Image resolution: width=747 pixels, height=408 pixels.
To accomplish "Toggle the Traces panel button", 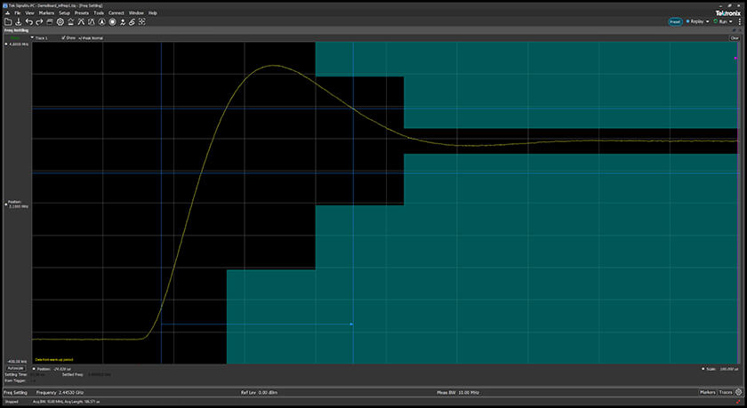I will pos(725,392).
